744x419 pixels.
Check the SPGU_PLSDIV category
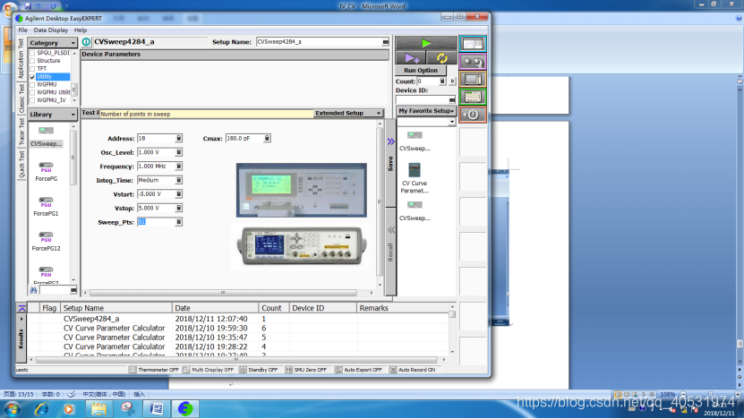pos(32,53)
